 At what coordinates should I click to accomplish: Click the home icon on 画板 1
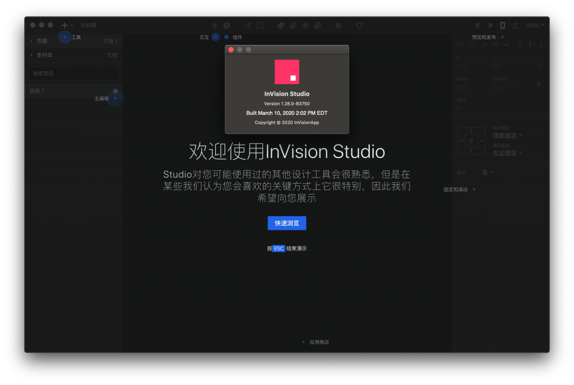click(115, 91)
